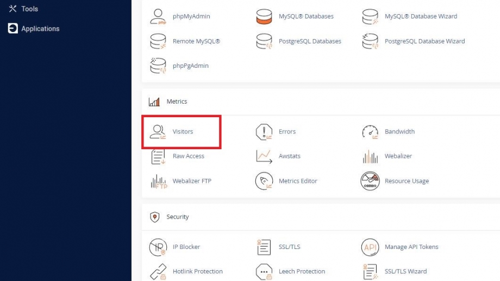Open PostgreSQL Database Wizard link

(425, 41)
